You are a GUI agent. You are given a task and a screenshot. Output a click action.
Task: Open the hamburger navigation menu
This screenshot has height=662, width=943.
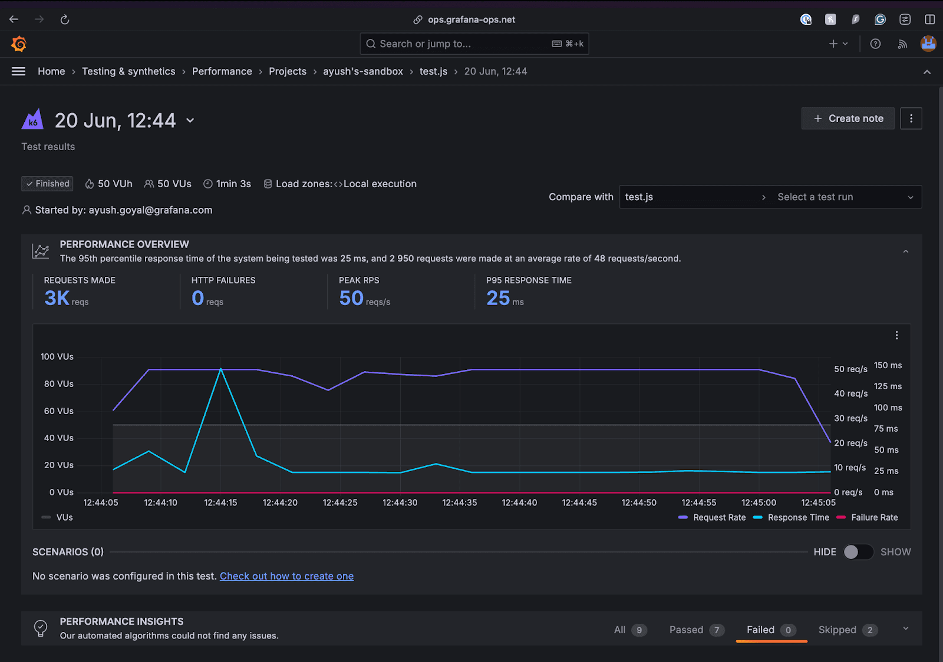coord(18,71)
